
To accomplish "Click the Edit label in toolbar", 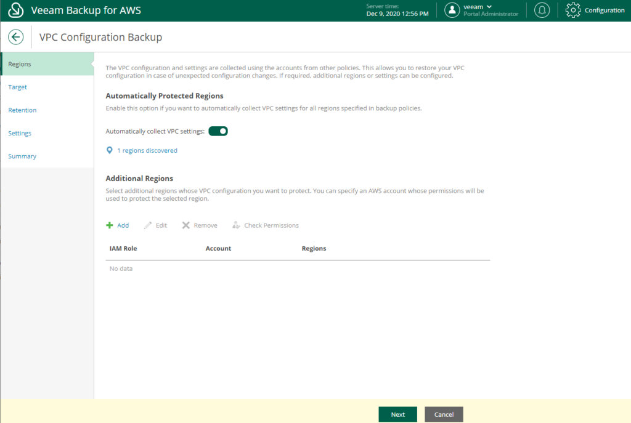I will point(161,225).
